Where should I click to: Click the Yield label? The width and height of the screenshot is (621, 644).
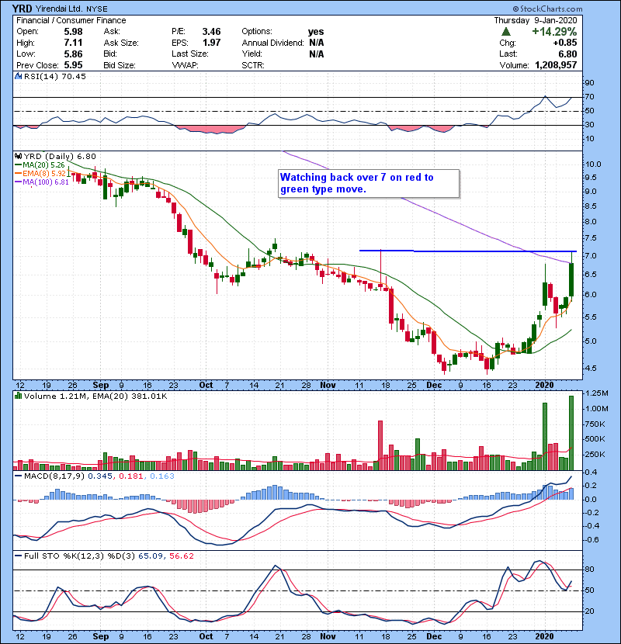pyautogui.click(x=252, y=54)
